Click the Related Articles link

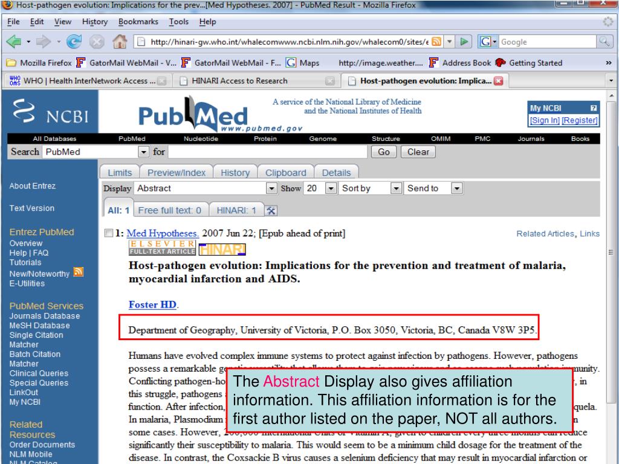pos(545,234)
